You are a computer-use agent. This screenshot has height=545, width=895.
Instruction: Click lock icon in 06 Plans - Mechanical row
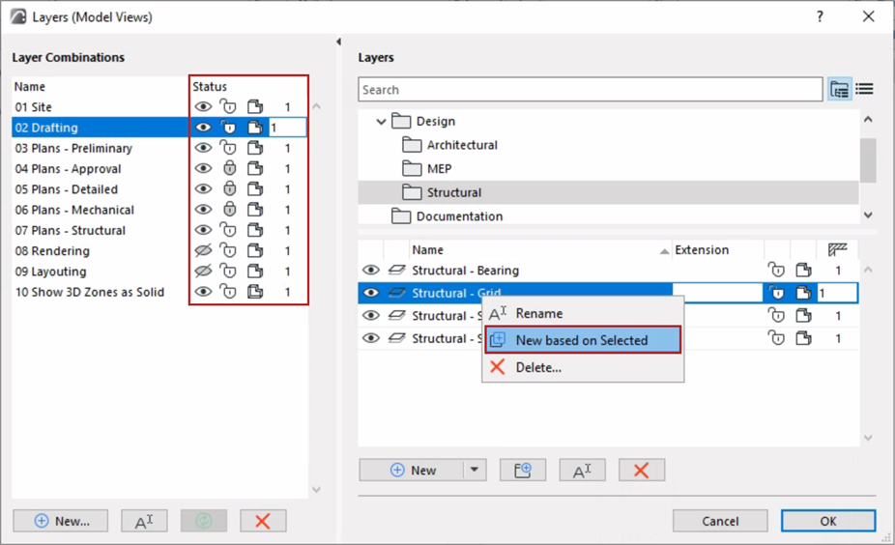click(x=229, y=210)
